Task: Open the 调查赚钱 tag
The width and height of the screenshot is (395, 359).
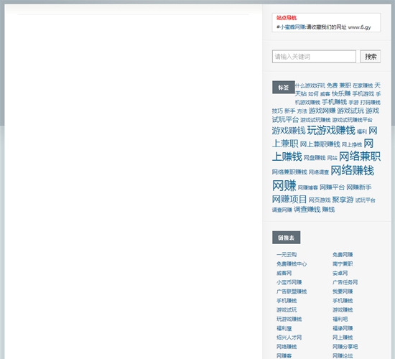Action: [307, 210]
